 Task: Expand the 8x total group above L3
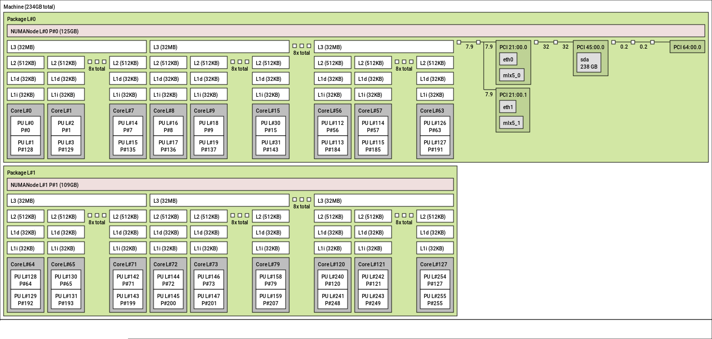click(x=301, y=48)
